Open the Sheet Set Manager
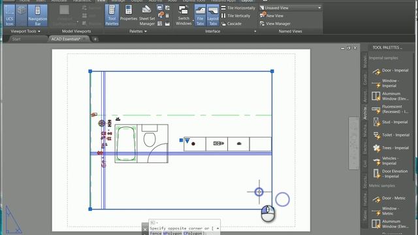This screenshot has width=418, height=235. pyautogui.click(x=146, y=15)
